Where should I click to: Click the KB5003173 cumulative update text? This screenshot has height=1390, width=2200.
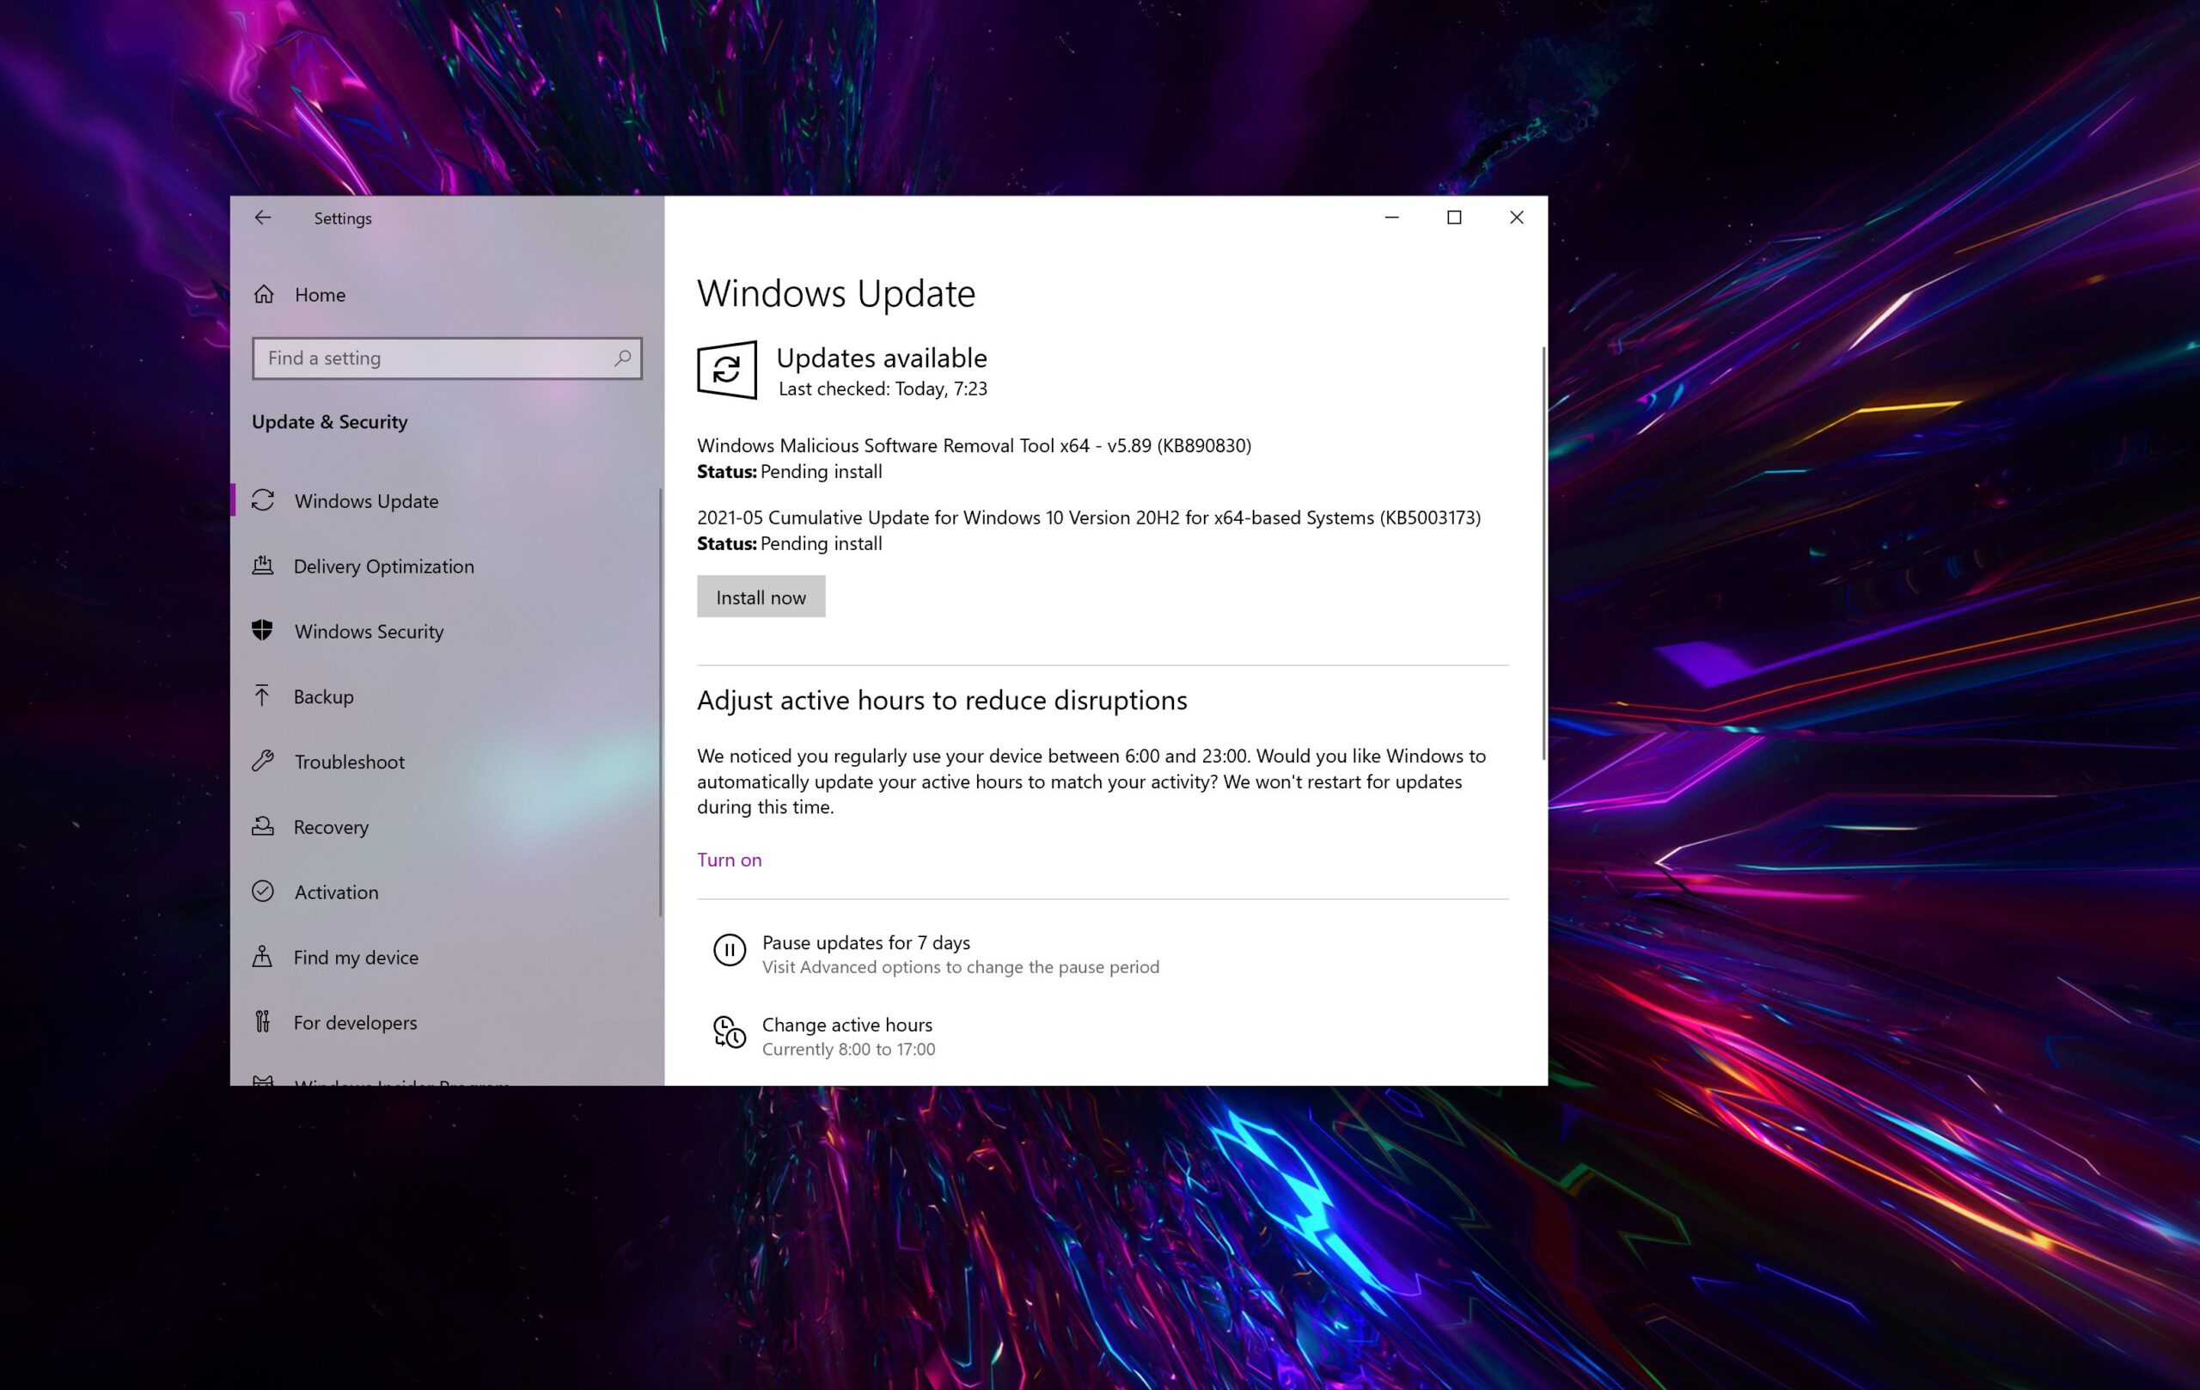[1089, 517]
